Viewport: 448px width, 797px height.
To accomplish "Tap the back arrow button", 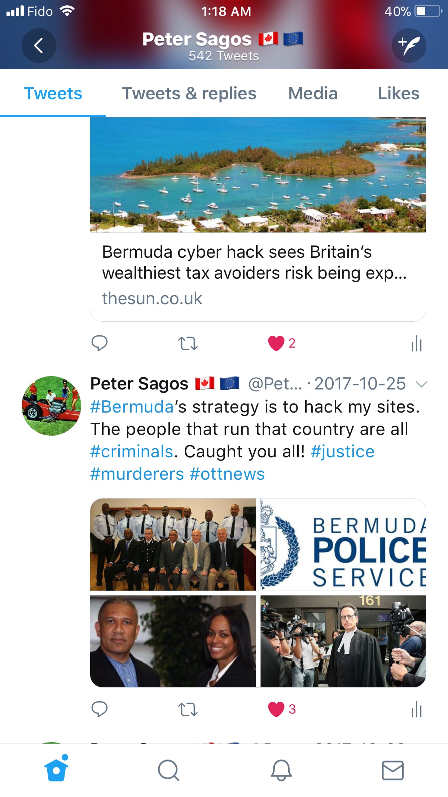I will (39, 45).
